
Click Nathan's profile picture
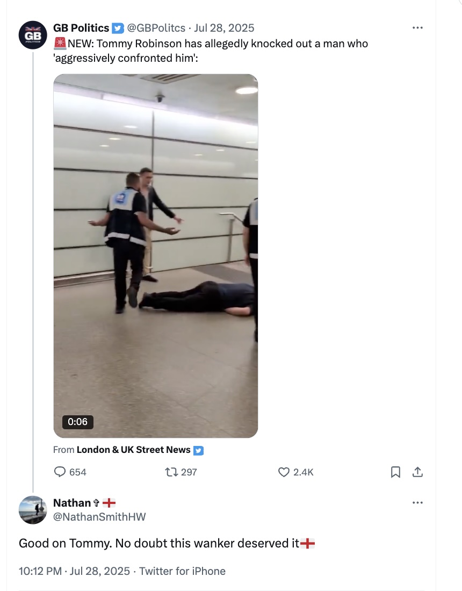33,510
